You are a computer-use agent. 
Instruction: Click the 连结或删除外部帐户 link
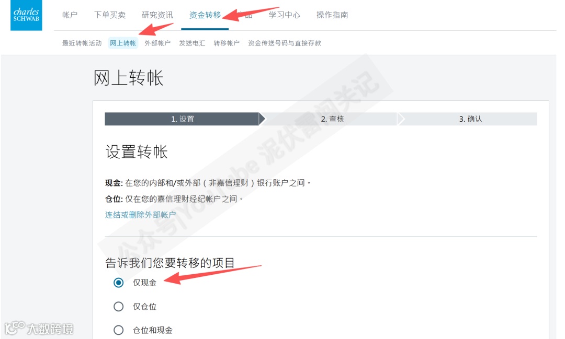click(141, 215)
